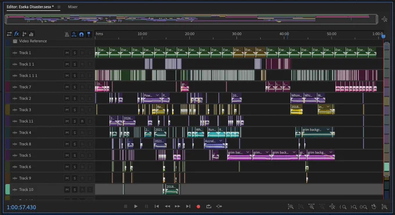Open dropdown on 'grim...' clip in Track 5
This screenshot has width=395, height=215.
click(x=267, y=152)
